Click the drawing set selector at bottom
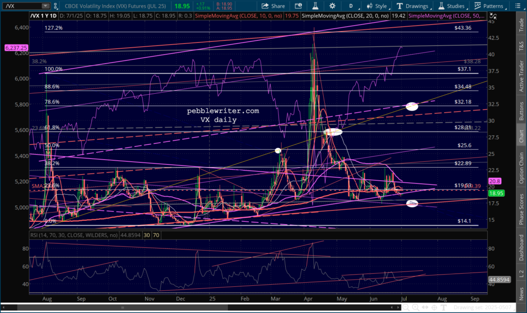This screenshot has width=527, height=313. pos(473,308)
